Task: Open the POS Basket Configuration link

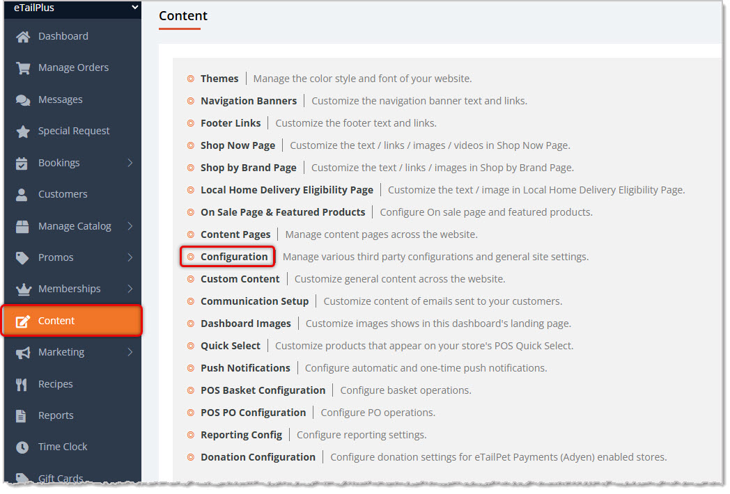Action: tap(263, 391)
